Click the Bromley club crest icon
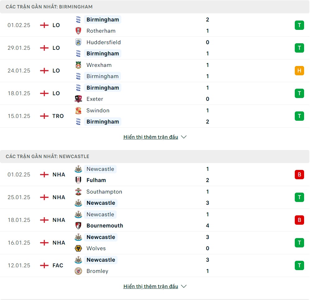Screen dimensions: 310x300 78,271
